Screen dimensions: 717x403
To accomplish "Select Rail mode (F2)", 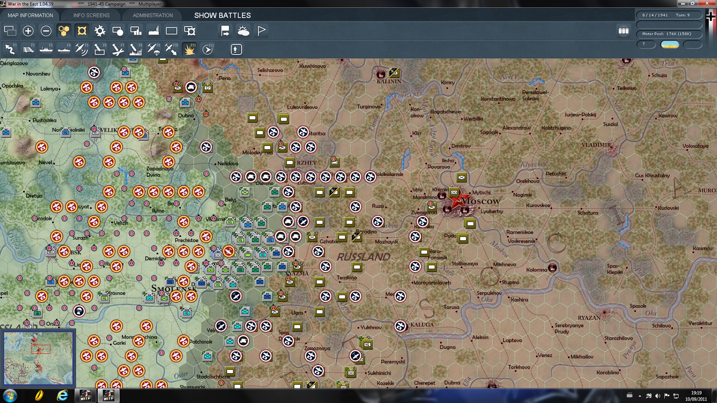I will (28, 49).
